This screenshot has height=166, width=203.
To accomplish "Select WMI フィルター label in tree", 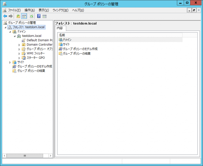I will pos(36,53).
